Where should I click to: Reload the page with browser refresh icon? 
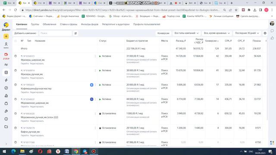pyautogui.click(x=16, y=10)
